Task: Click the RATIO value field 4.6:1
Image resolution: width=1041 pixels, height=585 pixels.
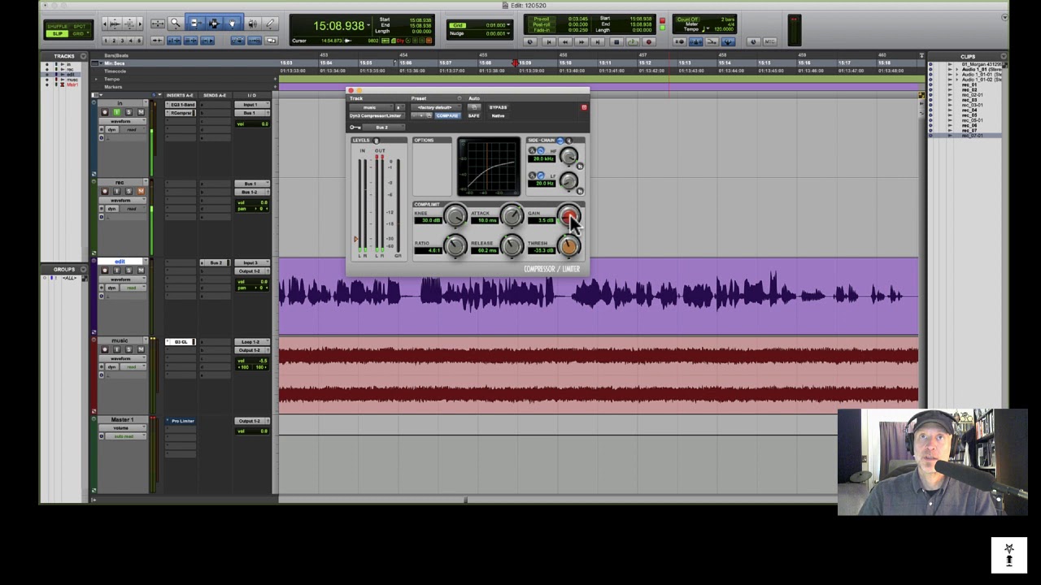Action: (x=428, y=250)
